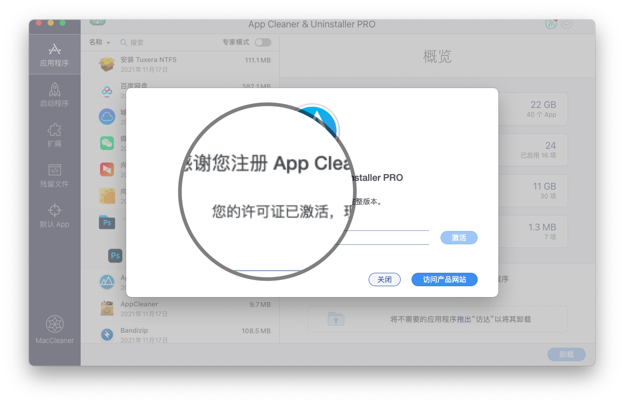Click the speech bubble icon in title bar
Image resolution: width=624 pixels, height=404 pixels.
point(567,23)
